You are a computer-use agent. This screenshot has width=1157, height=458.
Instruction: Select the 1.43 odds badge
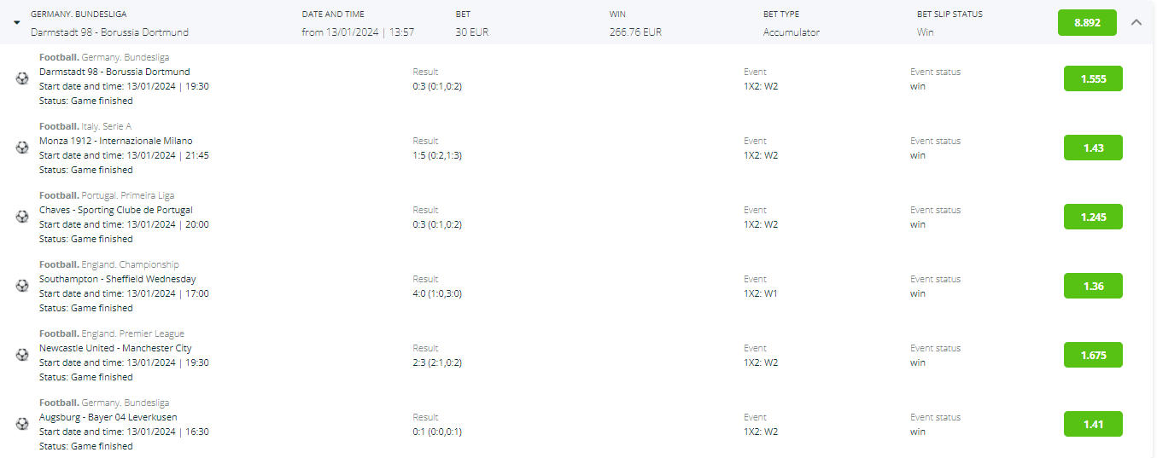[x=1093, y=148]
